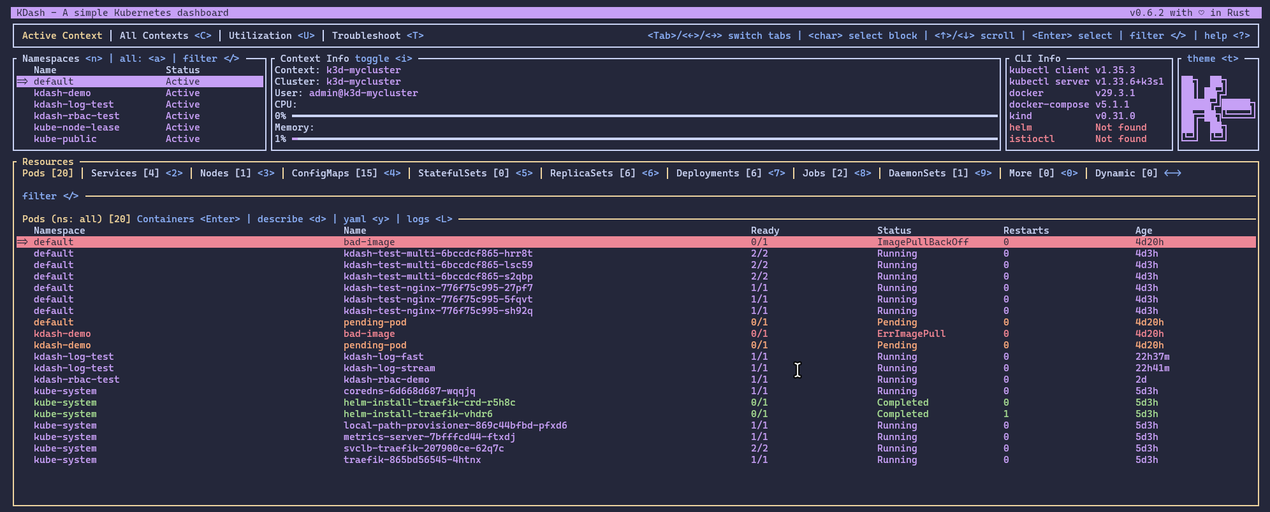Select pod kdash-test-multi-6bccdcf865-hrr8t

click(x=636, y=253)
